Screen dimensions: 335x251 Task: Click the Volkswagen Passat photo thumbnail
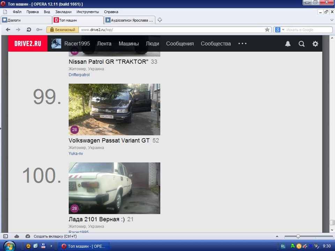(114, 109)
